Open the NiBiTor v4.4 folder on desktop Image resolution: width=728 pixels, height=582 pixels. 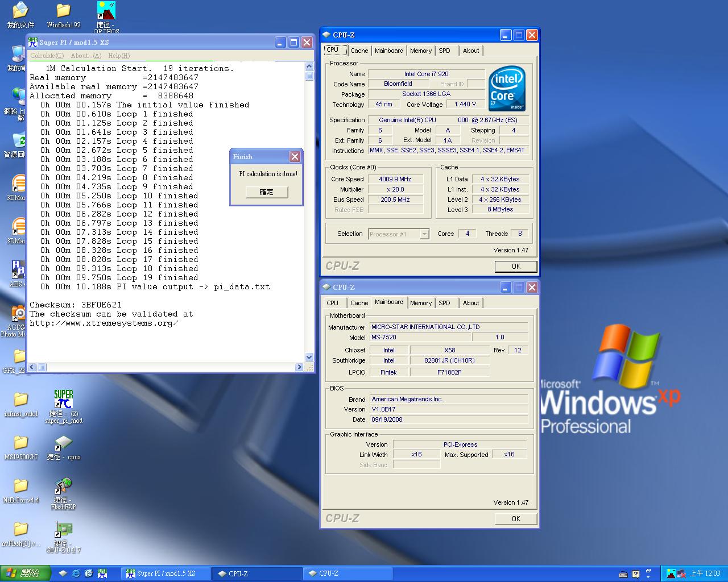click(20, 490)
